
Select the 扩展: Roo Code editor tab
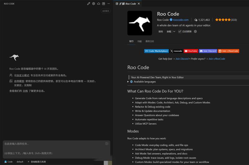click(x=128, y=4)
